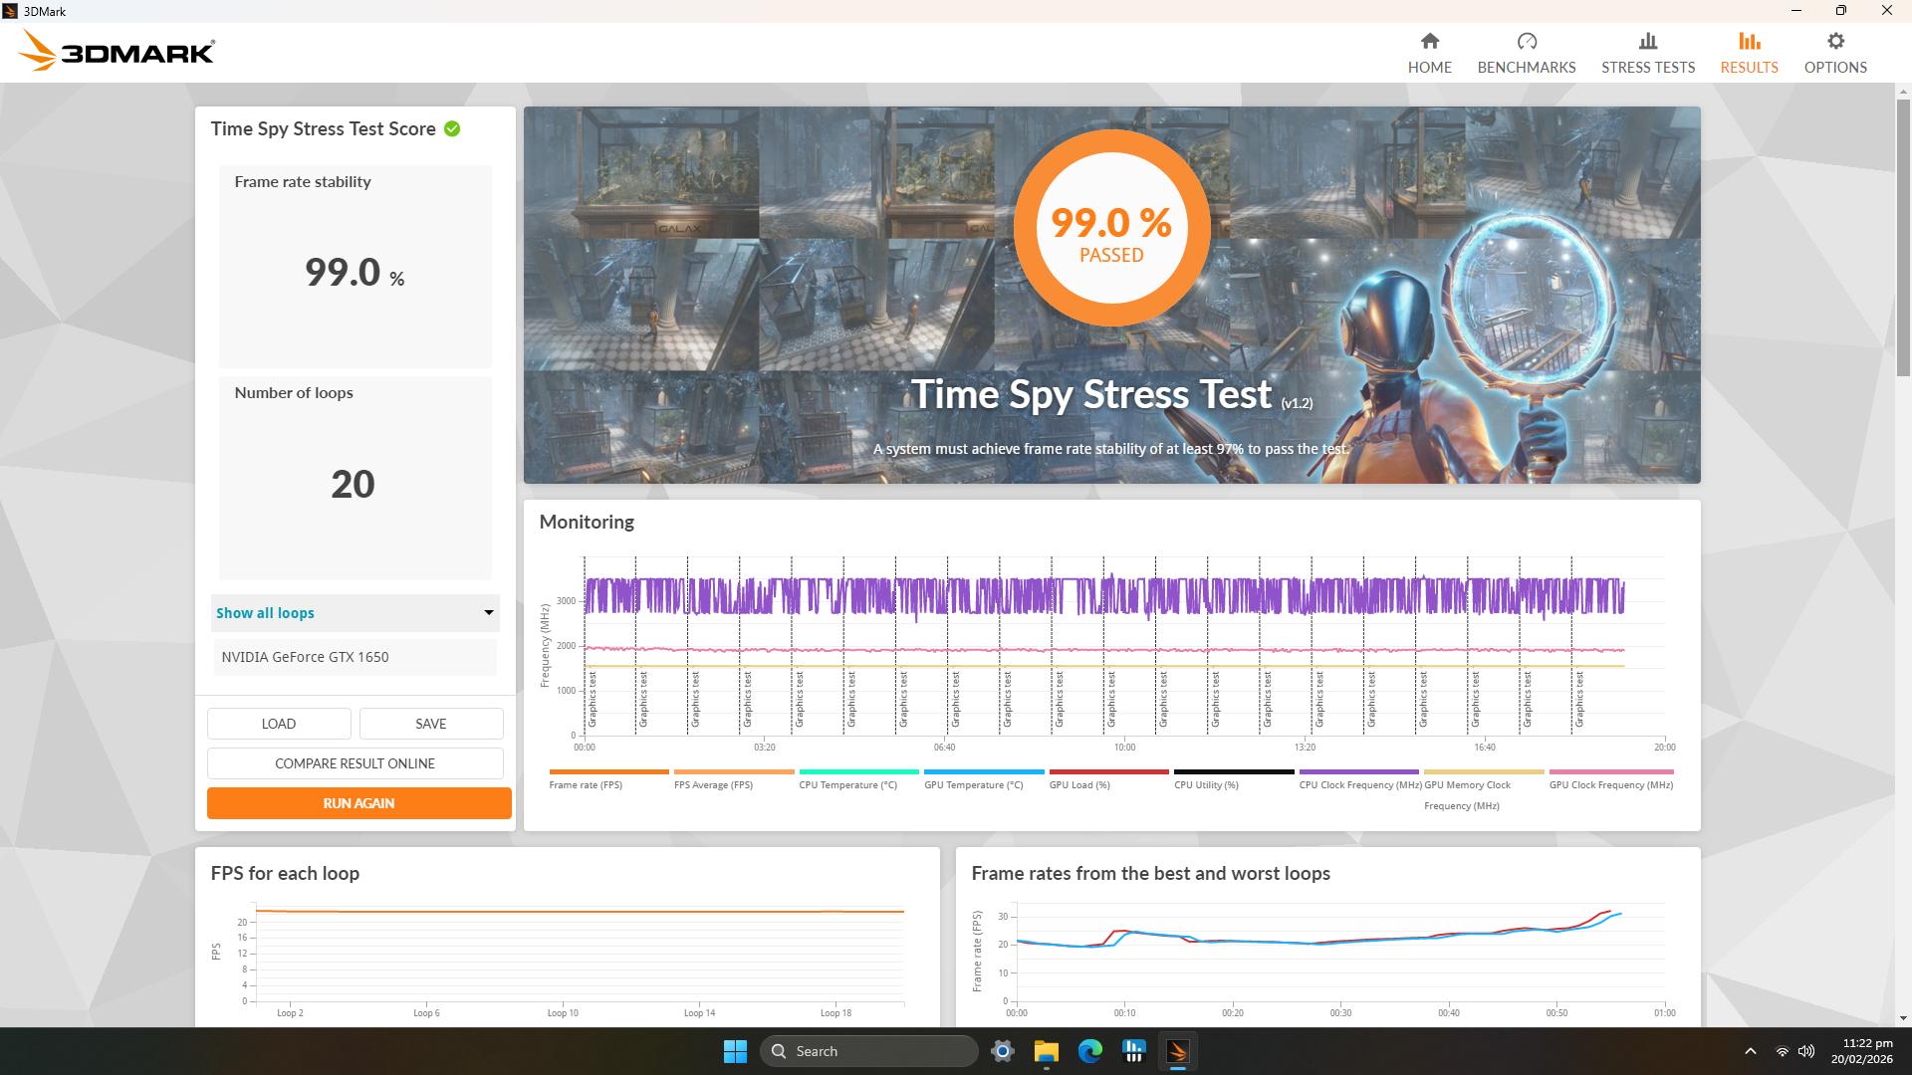Click COMPARE RESULT ONLINE
The width and height of the screenshot is (1912, 1075).
[x=356, y=763]
